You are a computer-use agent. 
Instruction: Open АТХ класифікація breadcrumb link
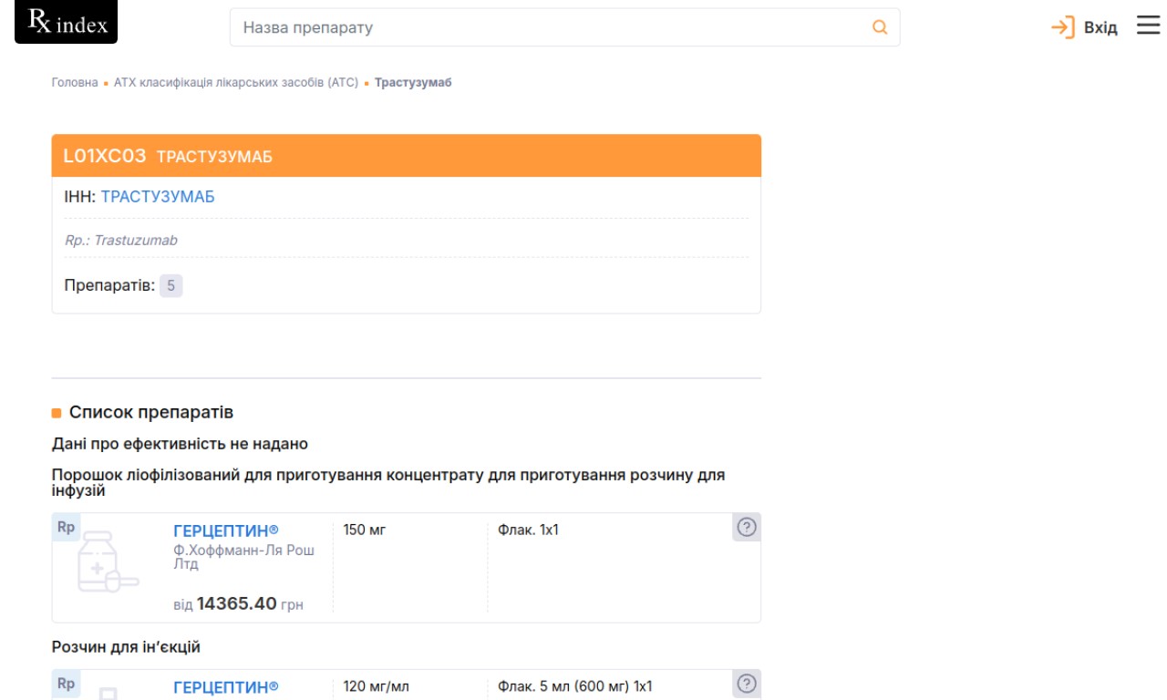click(x=236, y=82)
